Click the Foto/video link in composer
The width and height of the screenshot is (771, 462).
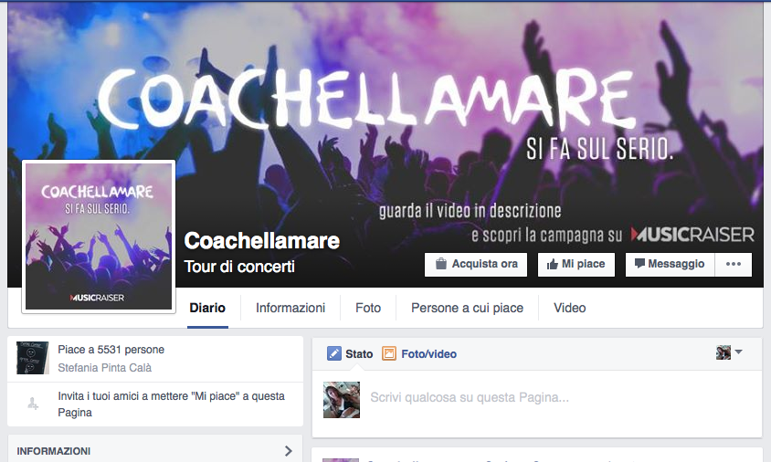click(428, 354)
